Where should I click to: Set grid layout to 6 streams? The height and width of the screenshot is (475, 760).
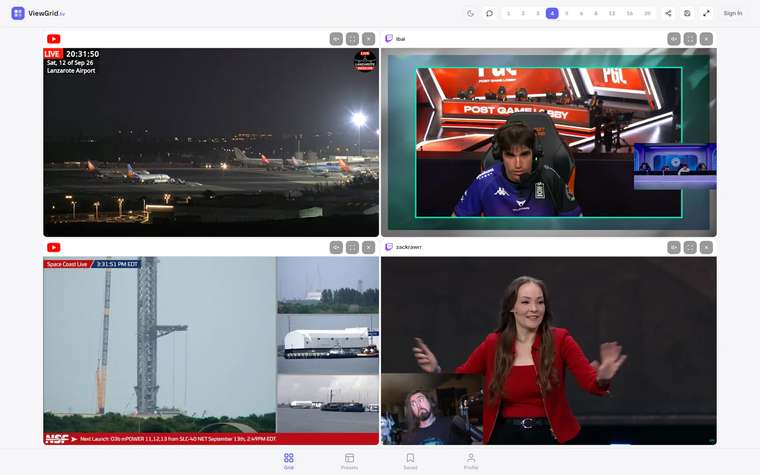pyautogui.click(x=581, y=13)
